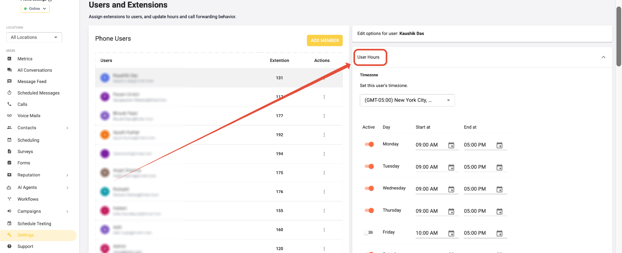Open the Wednesday end time picker icon
The image size is (622, 253).
coord(499,189)
